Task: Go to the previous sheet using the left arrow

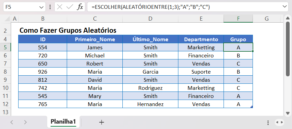Action: click(12, 122)
